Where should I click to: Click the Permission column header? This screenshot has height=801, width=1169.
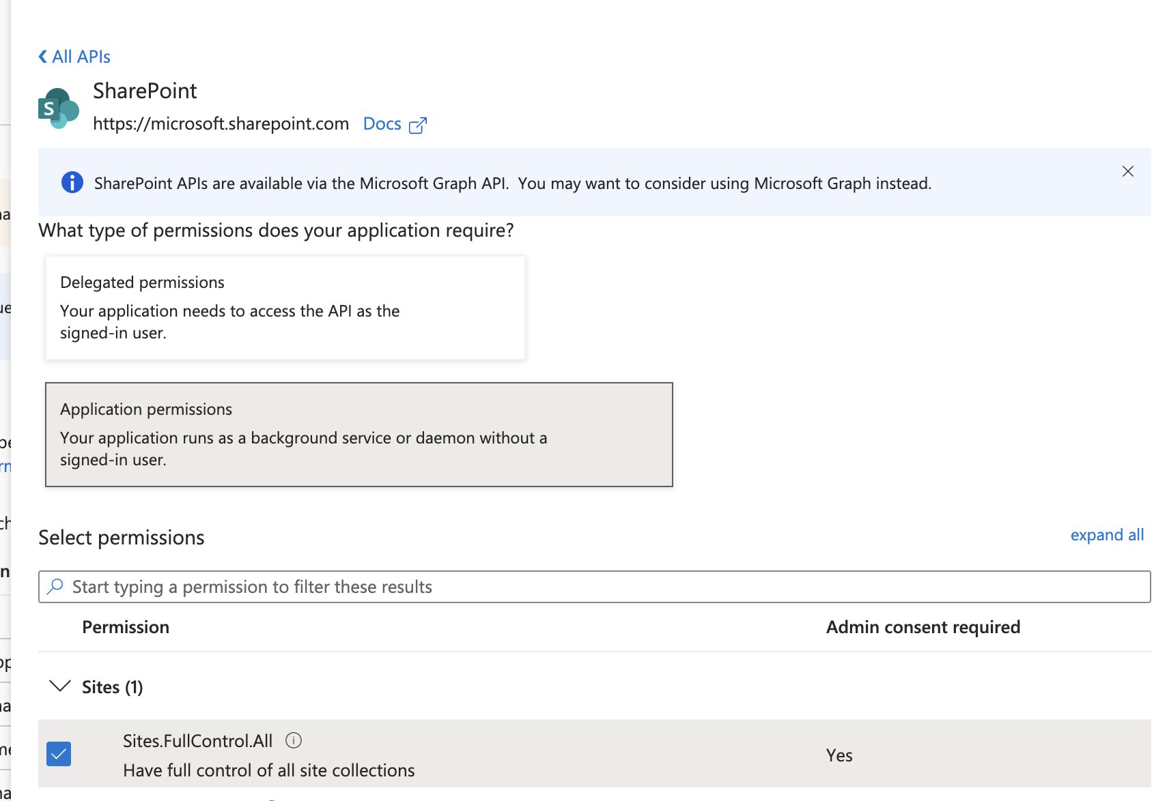point(126,627)
